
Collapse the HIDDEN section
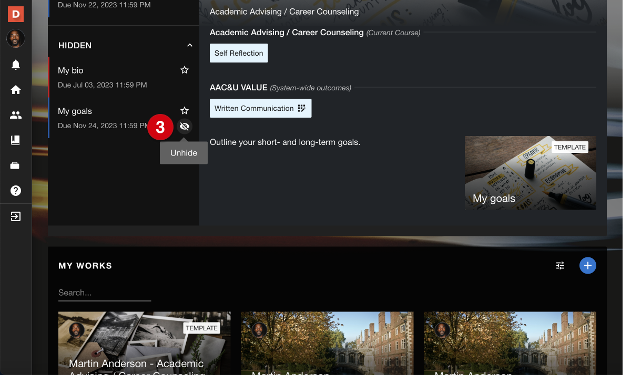tap(190, 46)
